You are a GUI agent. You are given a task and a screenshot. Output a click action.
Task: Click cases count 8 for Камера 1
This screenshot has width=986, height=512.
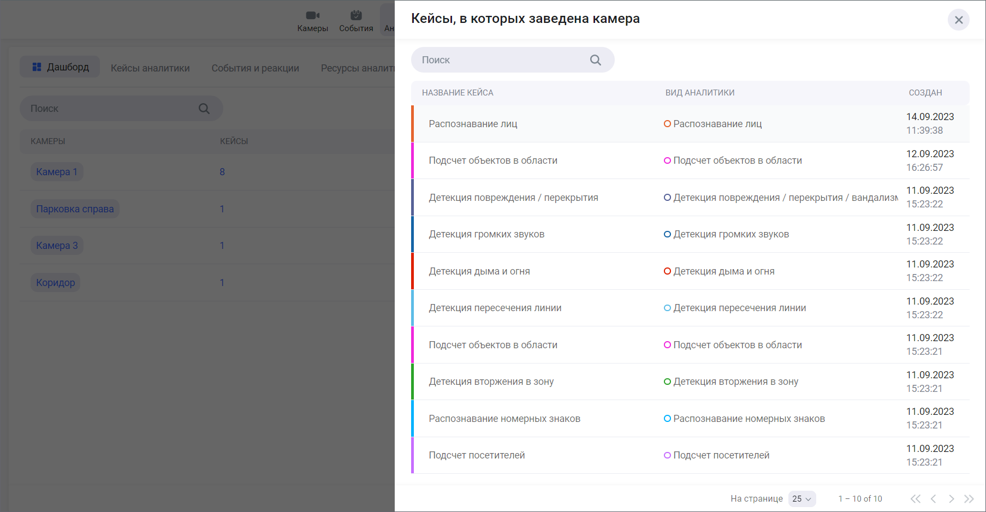coord(222,172)
